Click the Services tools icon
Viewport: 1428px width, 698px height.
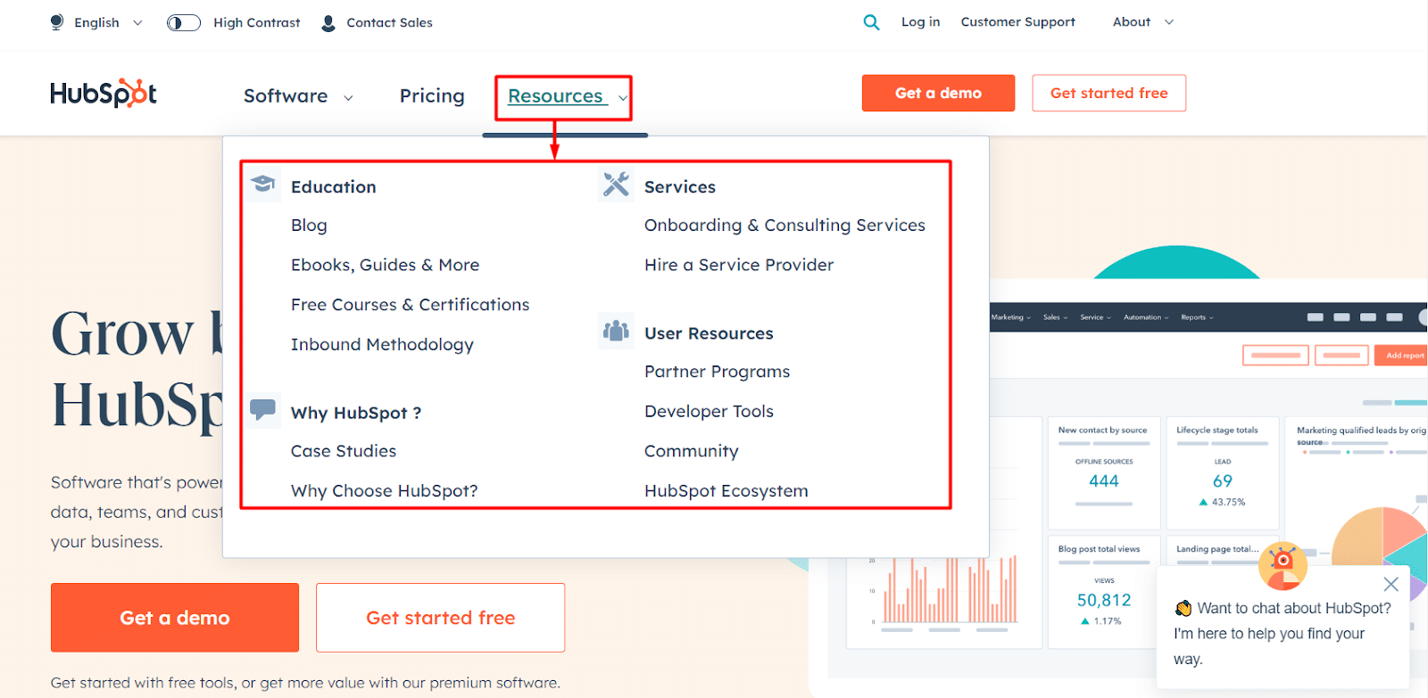[x=616, y=184]
